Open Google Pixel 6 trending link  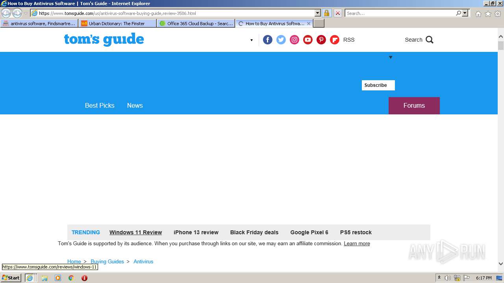(x=309, y=232)
